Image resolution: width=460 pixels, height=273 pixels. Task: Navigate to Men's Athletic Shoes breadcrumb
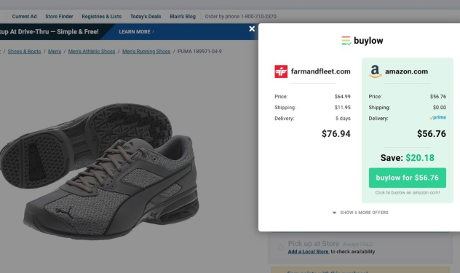tap(92, 52)
